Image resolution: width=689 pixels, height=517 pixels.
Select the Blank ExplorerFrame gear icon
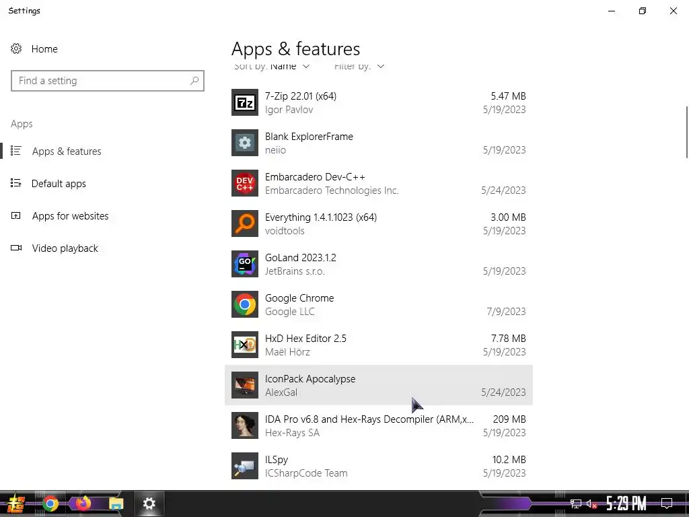click(x=245, y=143)
